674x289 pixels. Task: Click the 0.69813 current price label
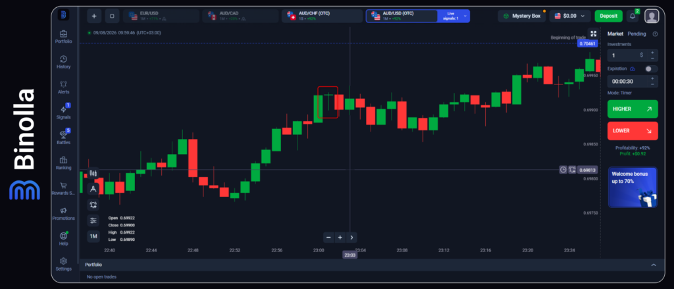(587, 170)
